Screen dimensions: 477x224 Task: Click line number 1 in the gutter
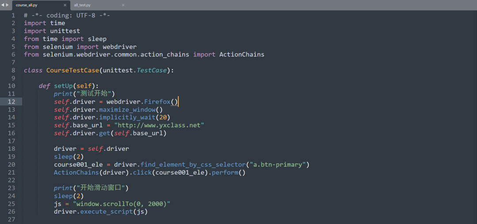point(13,15)
